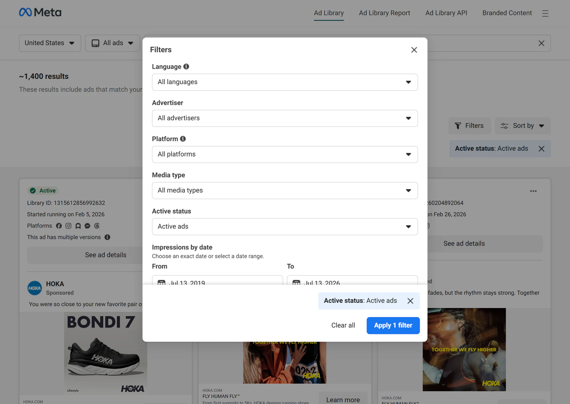The height and width of the screenshot is (404, 570).
Task: Remove Active status chip on results page
Action: pyautogui.click(x=541, y=149)
